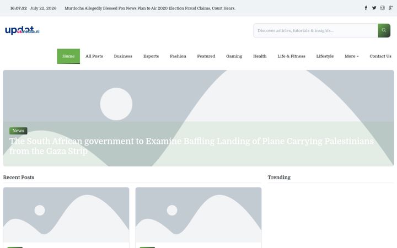Click the updatusmedia.nl site logo
The width and height of the screenshot is (397, 248).
click(x=22, y=30)
